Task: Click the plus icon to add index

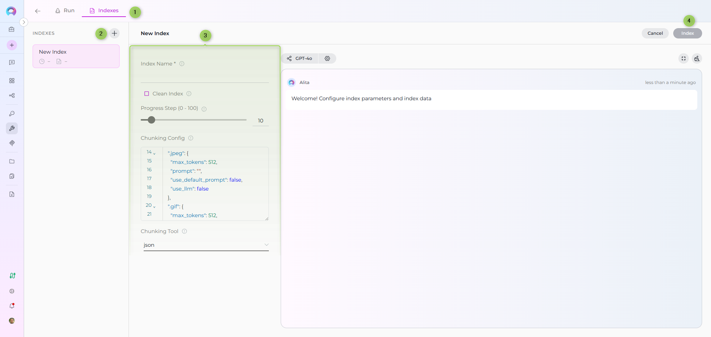Action: click(x=114, y=33)
